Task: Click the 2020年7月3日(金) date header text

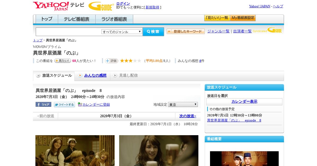Action: tap(116, 116)
